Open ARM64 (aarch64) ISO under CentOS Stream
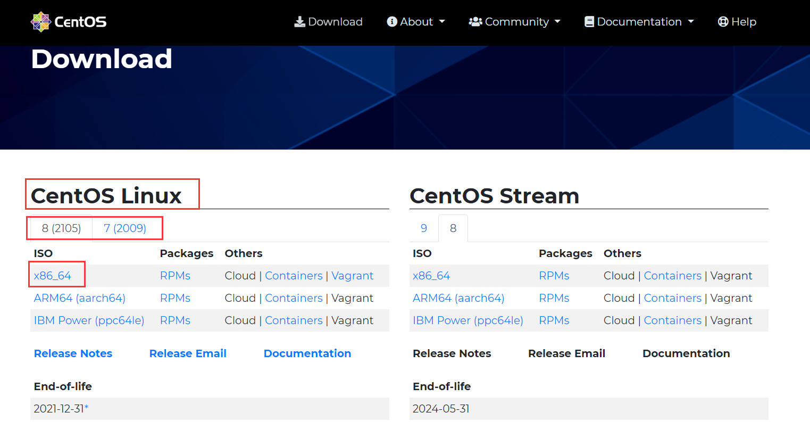The width and height of the screenshot is (810, 429). (458, 298)
